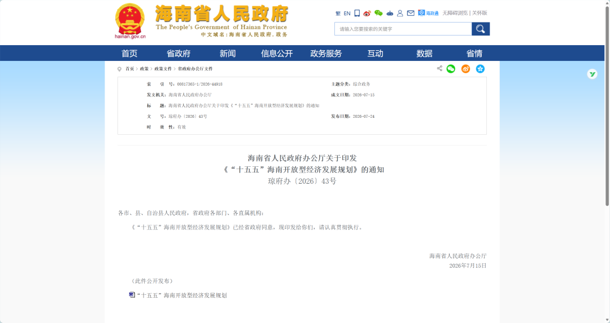Open the 新闻 navigation tab
The height and width of the screenshot is (323, 610).
pyautogui.click(x=228, y=53)
